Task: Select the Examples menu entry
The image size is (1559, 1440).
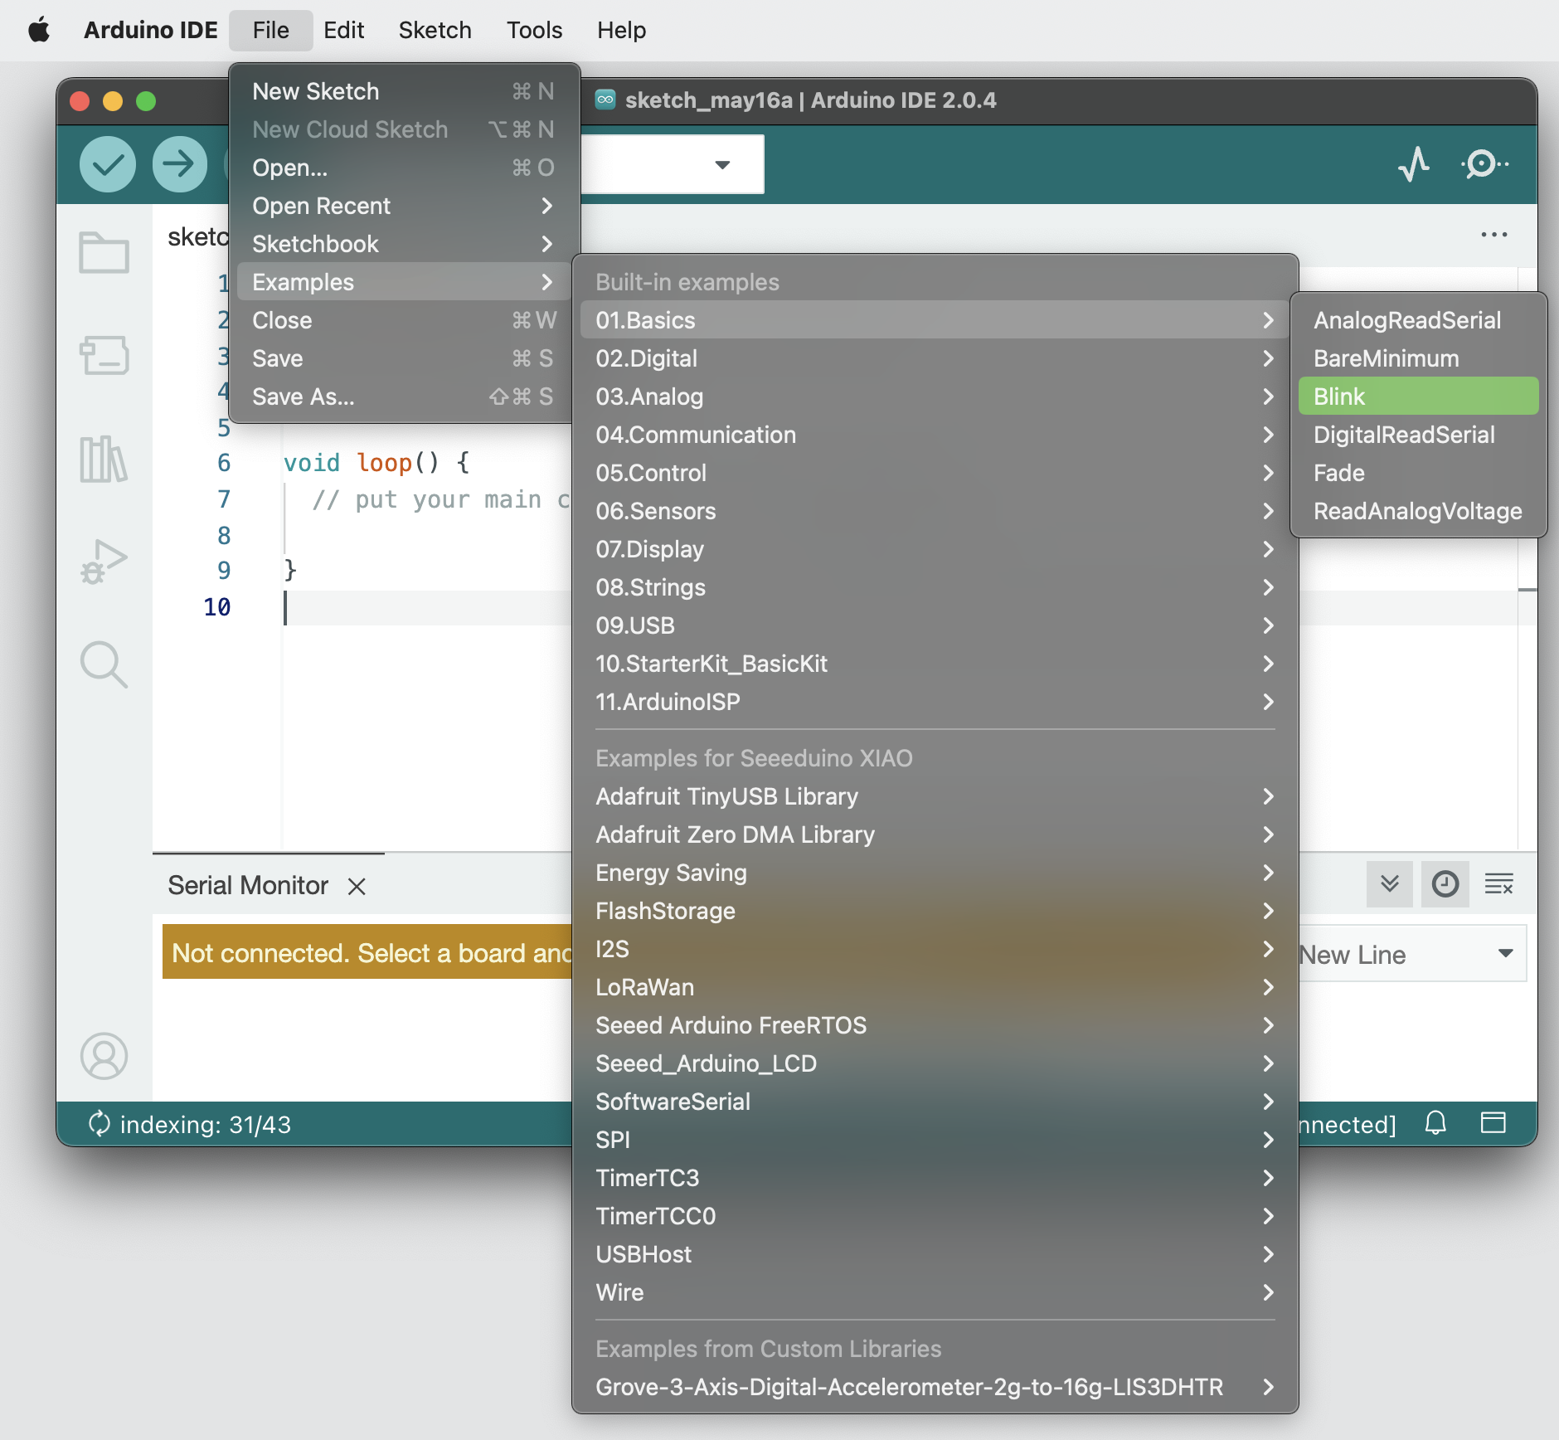Action: pyautogui.click(x=404, y=282)
